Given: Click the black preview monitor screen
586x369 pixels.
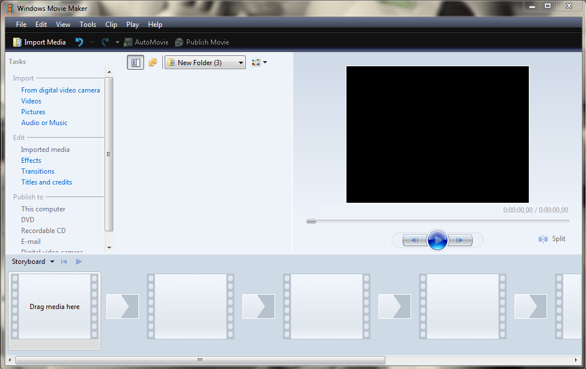Looking at the screenshot, I should pyautogui.click(x=437, y=134).
